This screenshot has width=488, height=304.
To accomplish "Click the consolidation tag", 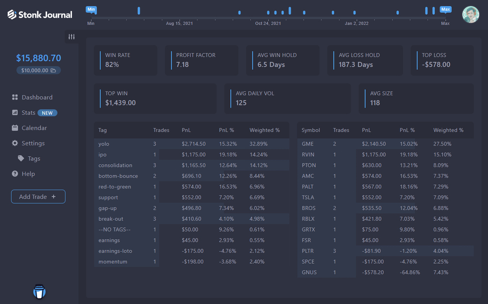I will point(115,165).
